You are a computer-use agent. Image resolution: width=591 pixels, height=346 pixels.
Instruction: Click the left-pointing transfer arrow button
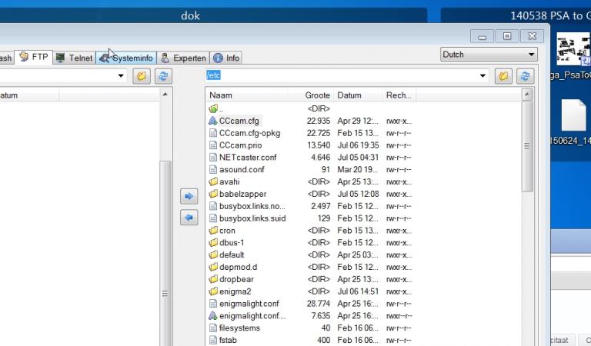[189, 218]
